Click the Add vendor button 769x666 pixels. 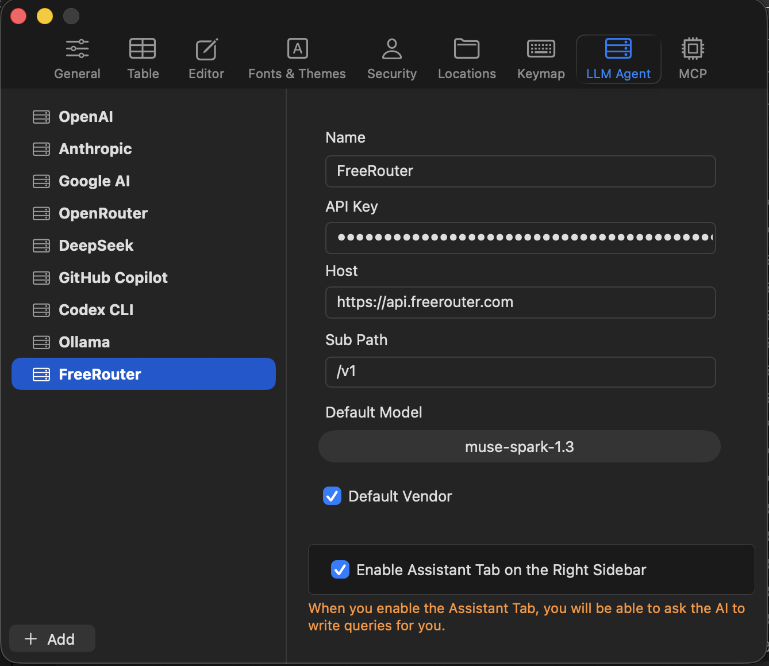(52, 638)
